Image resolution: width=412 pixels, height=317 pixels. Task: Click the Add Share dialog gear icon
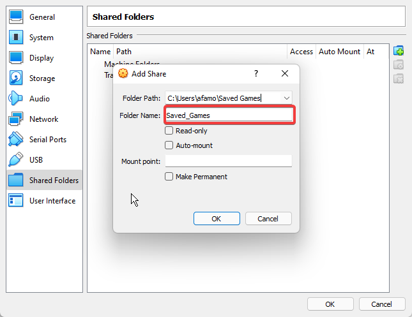(x=123, y=73)
